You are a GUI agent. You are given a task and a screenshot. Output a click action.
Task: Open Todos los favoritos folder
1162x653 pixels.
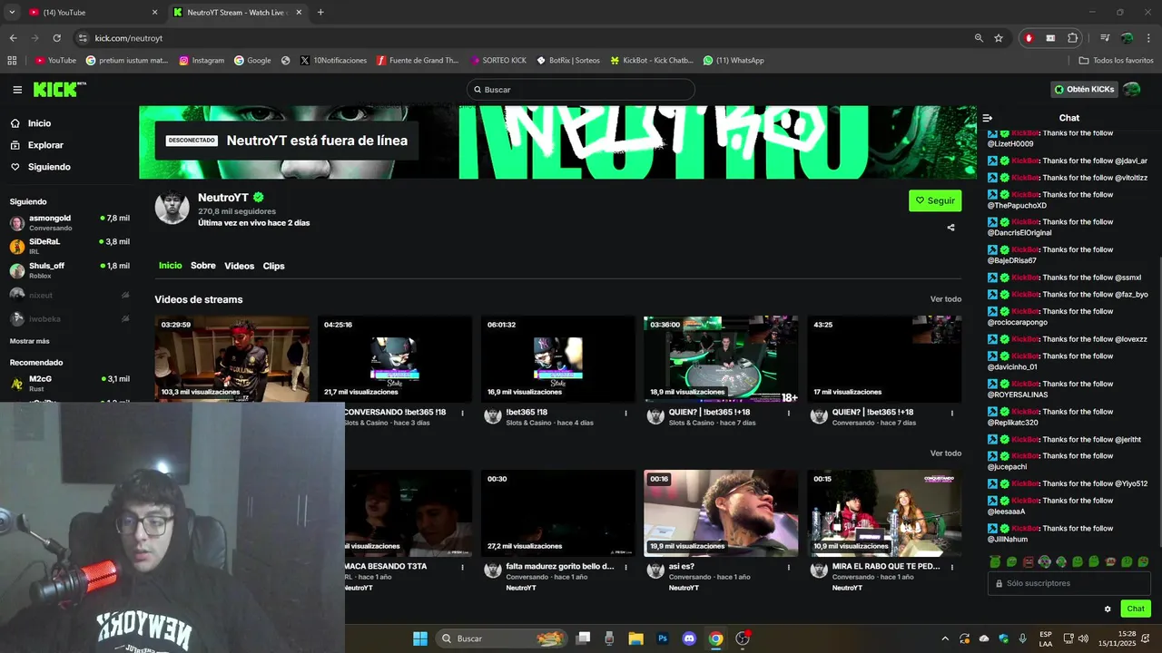click(x=1116, y=61)
